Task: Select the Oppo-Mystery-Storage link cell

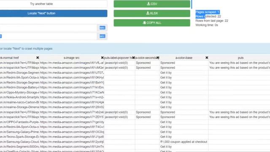Action: pos(20,92)
